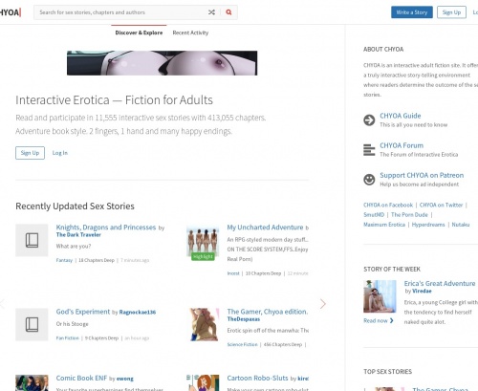Open the Nutaku link
The image size is (478, 391).
click(x=461, y=225)
